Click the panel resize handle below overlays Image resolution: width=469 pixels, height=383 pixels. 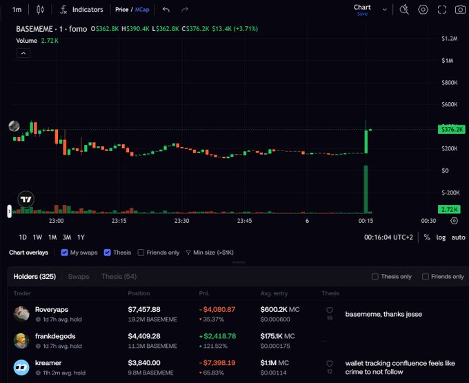click(239, 262)
